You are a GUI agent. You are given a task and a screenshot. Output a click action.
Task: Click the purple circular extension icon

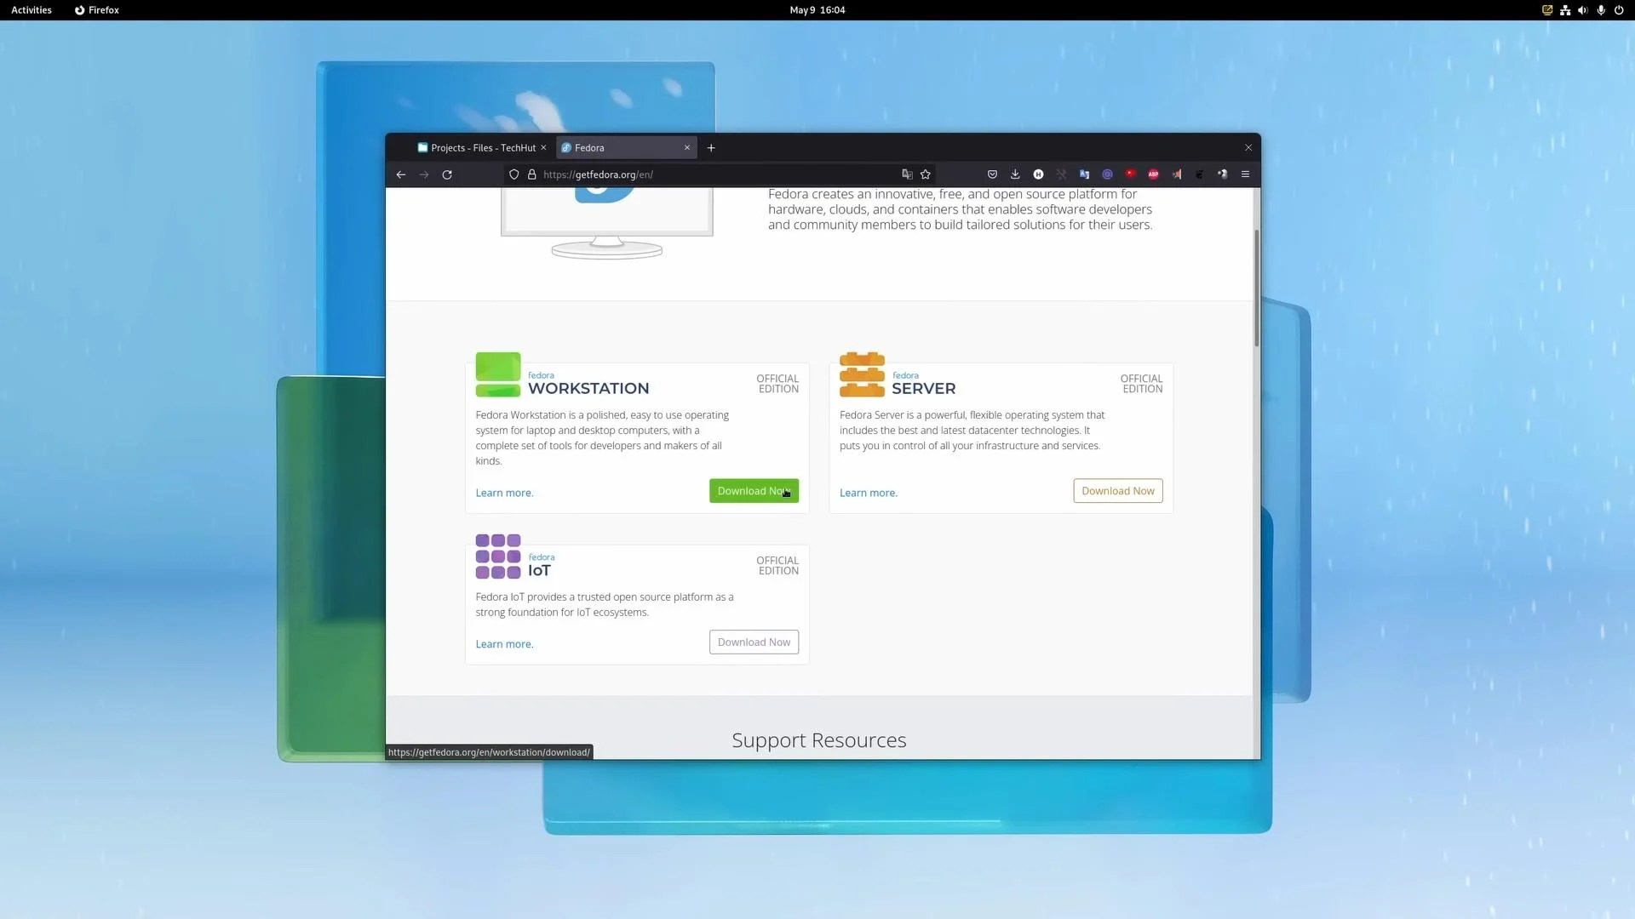[1107, 174]
